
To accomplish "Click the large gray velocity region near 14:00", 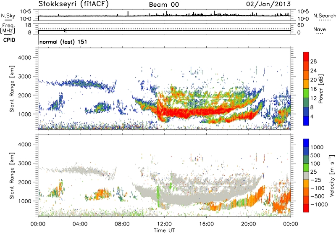I will pos(186,199).
